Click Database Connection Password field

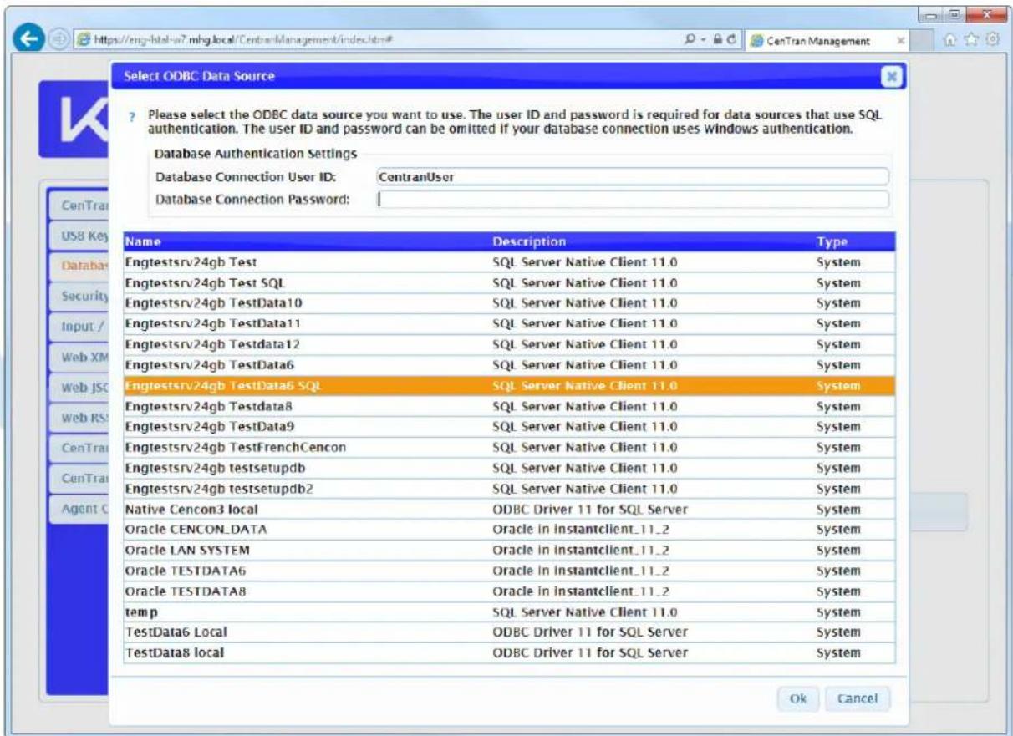tap(633, 199)
